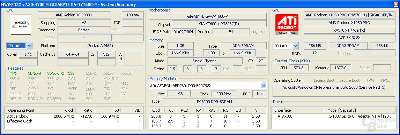Click the memory multiplier 1.00 field
Viewport: 400px width, 135px height.
pos(211,53)
